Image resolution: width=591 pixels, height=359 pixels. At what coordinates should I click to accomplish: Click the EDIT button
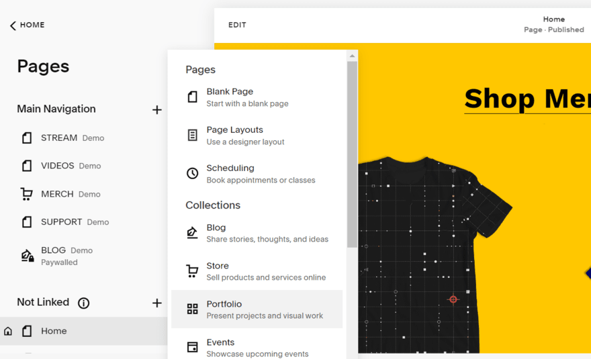point(237,25)
